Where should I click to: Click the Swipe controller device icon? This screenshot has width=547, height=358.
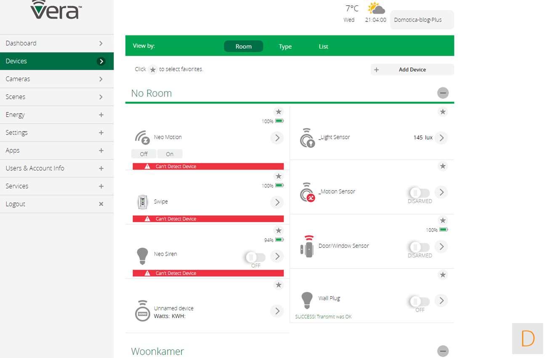(143, 202)
